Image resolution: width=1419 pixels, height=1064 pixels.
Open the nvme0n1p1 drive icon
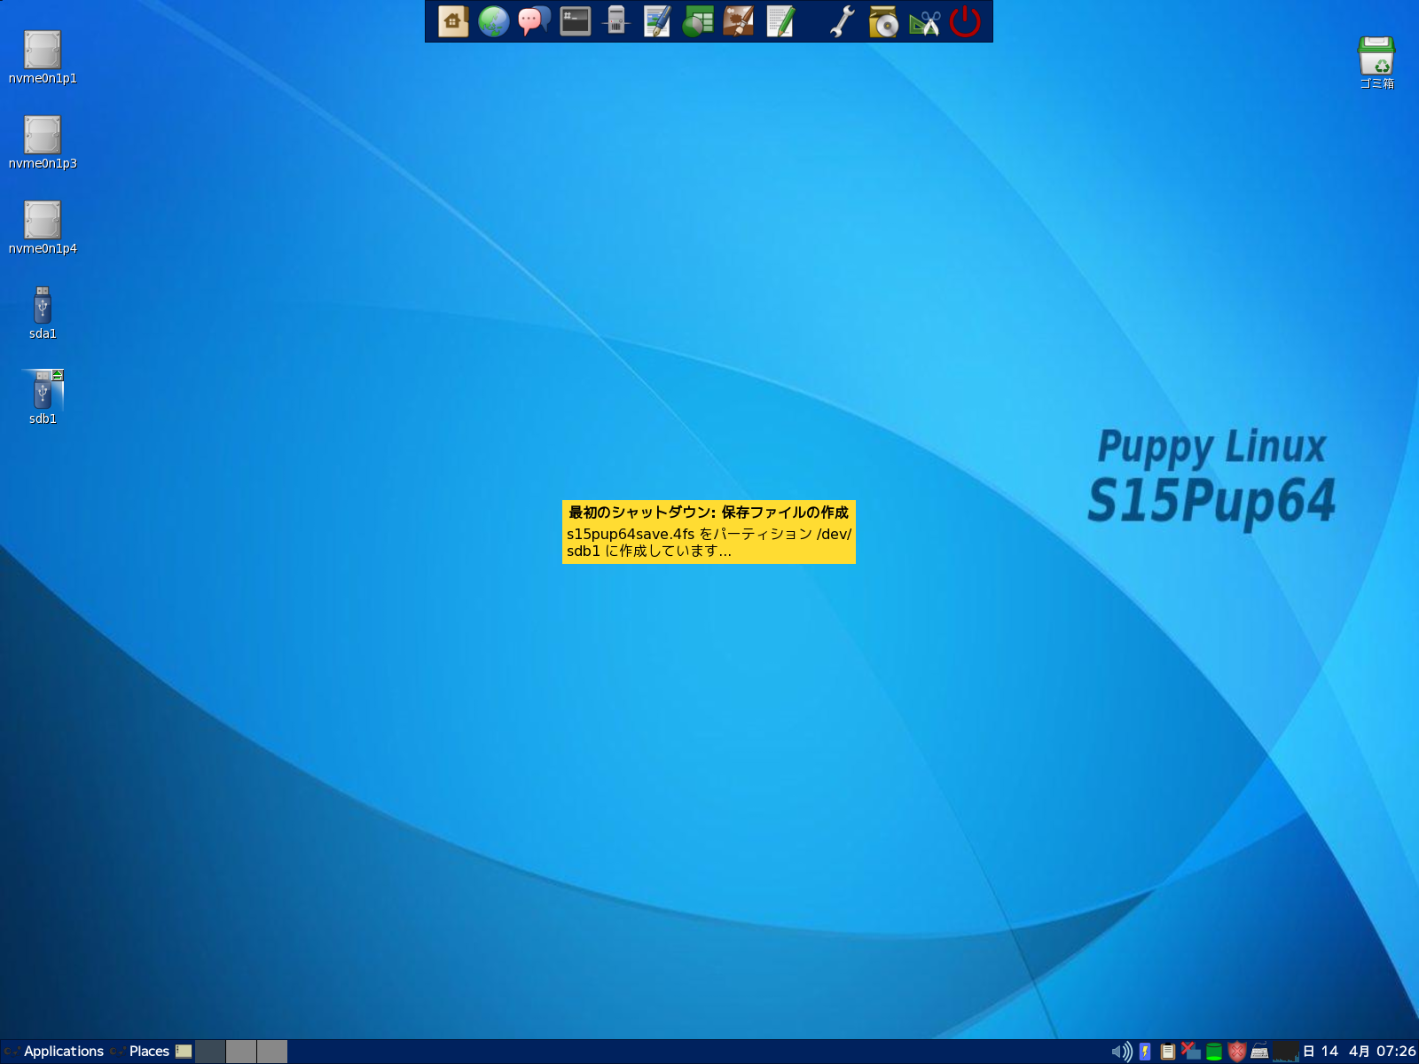point(43,50)
